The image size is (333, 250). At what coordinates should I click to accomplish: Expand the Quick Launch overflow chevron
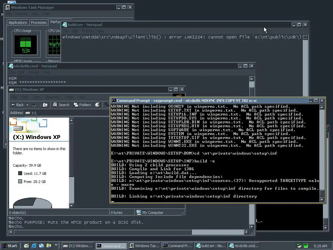point(56,245)
